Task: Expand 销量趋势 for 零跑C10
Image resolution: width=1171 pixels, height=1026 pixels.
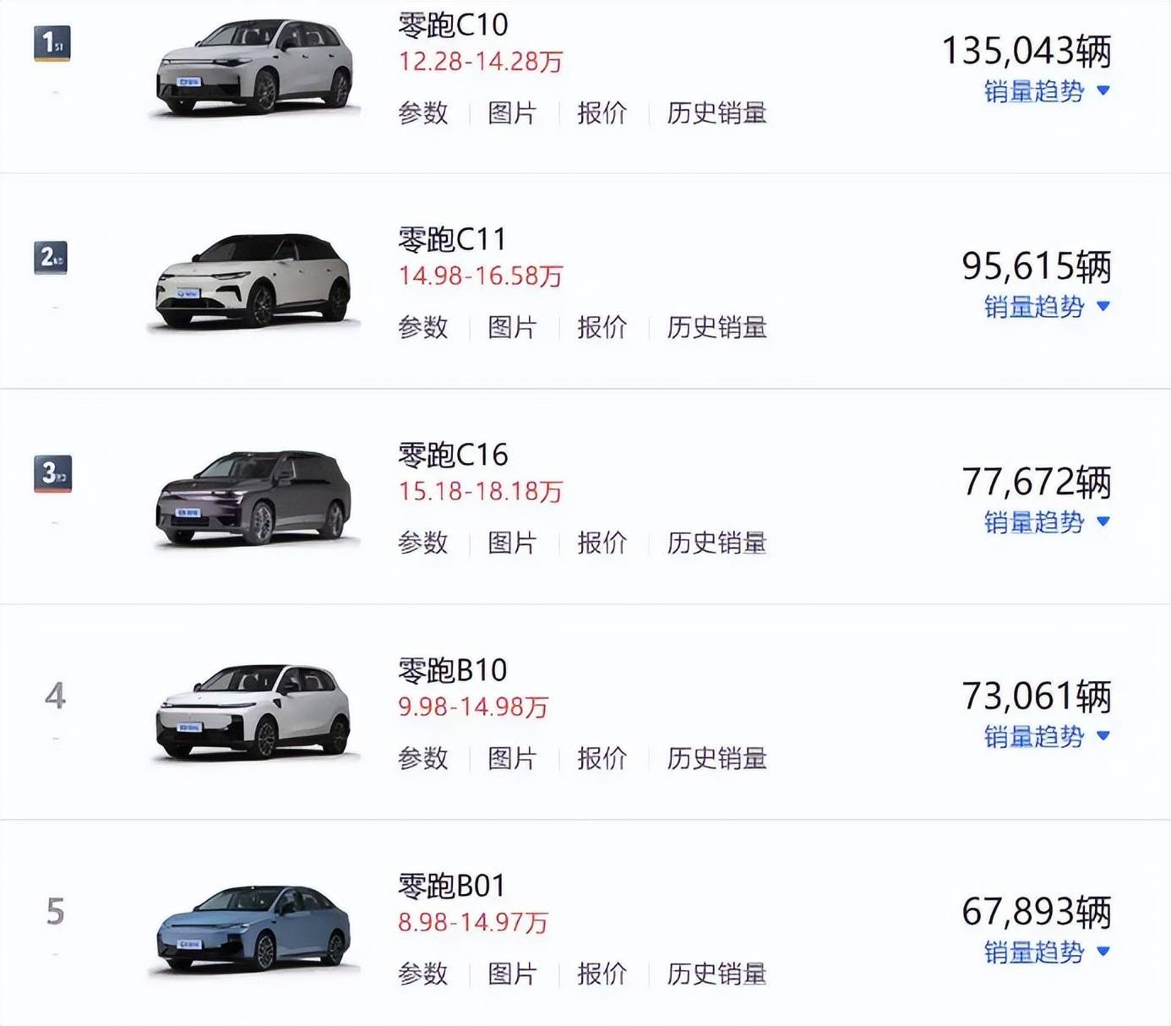Action: pos(1046,91)
